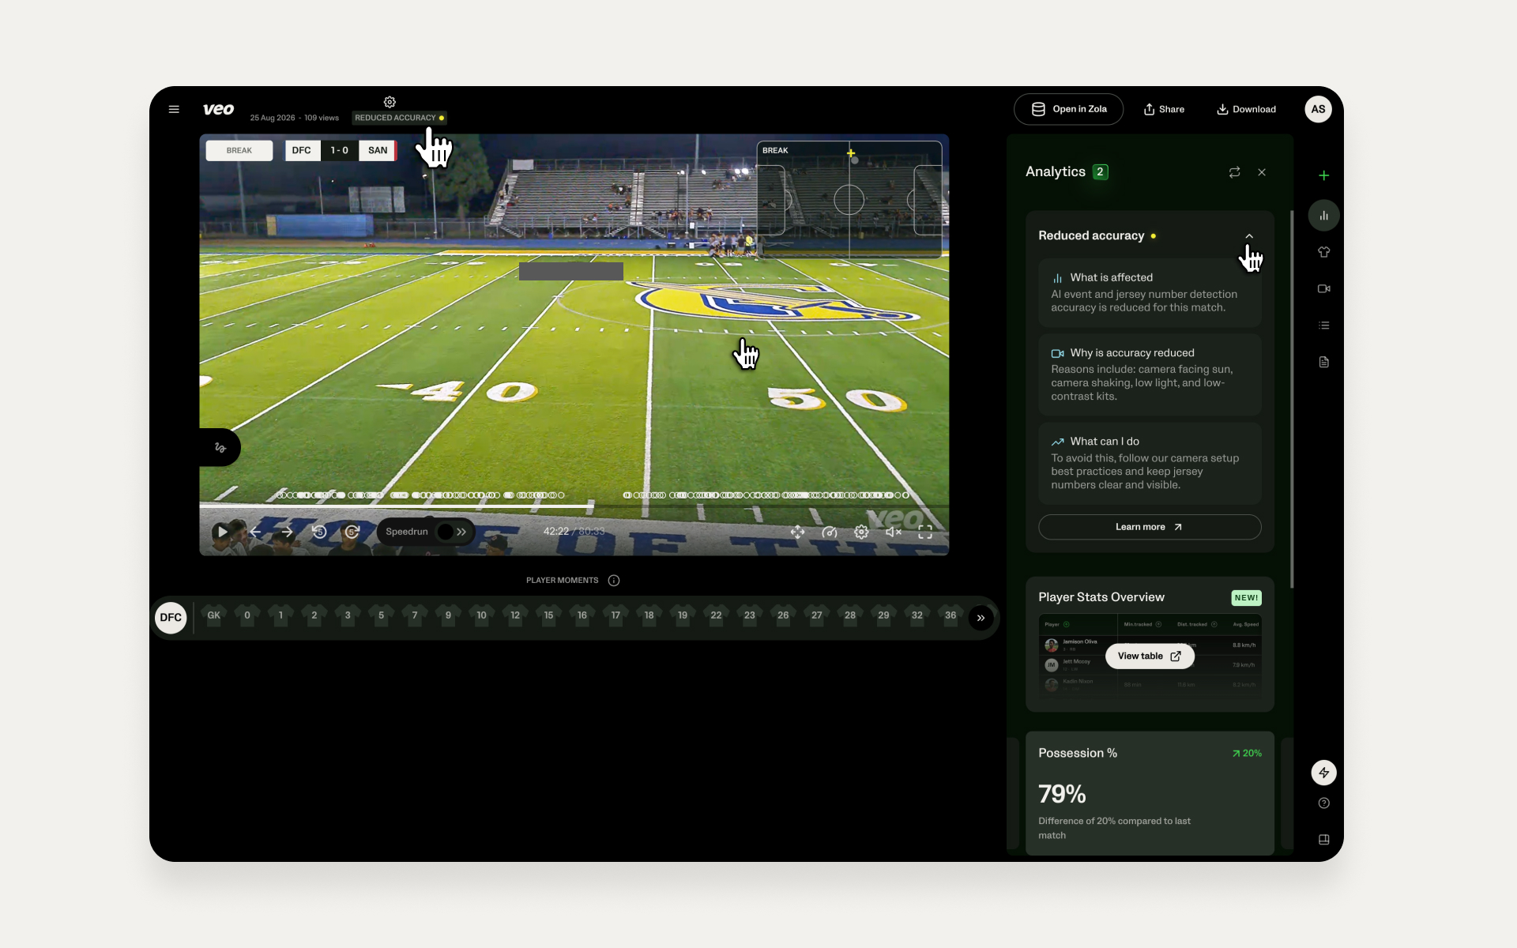Screen dimensions: 1517x948
Task: Click Open in Zola button
Action: 1069,109
